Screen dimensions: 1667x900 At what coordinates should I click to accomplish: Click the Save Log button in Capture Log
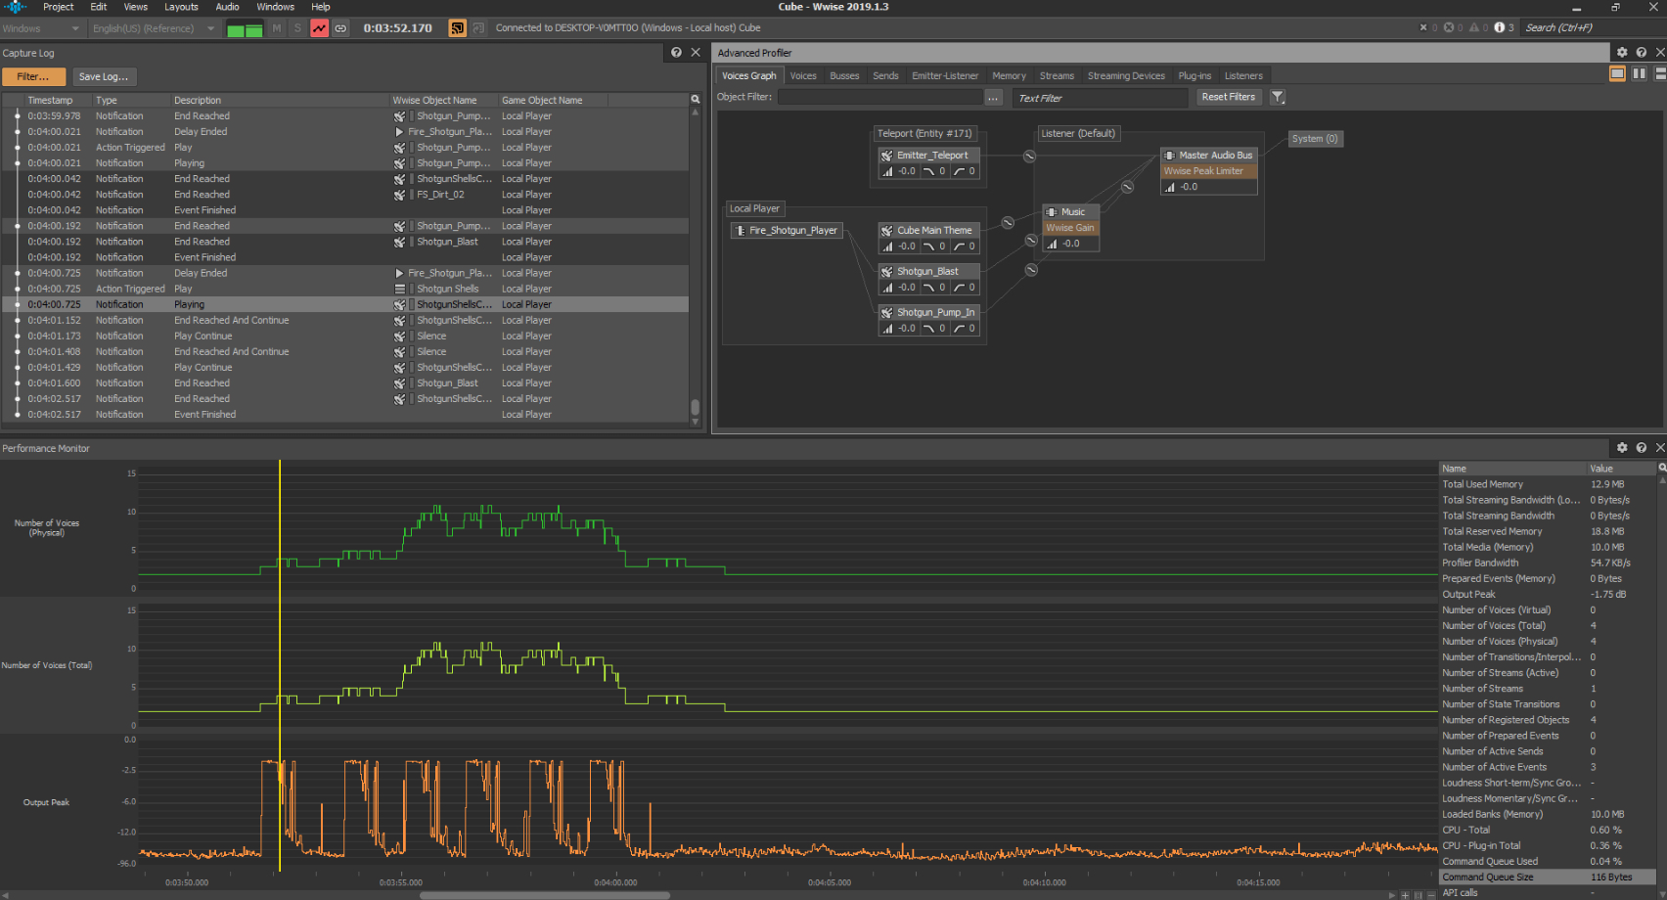pyautogui.click(x=104, y=76)
